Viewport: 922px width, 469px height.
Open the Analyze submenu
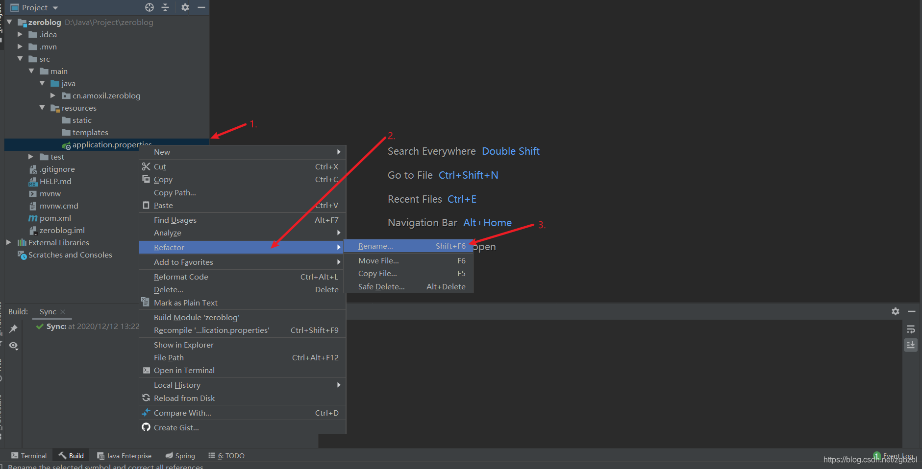click(x=243, y=233)
